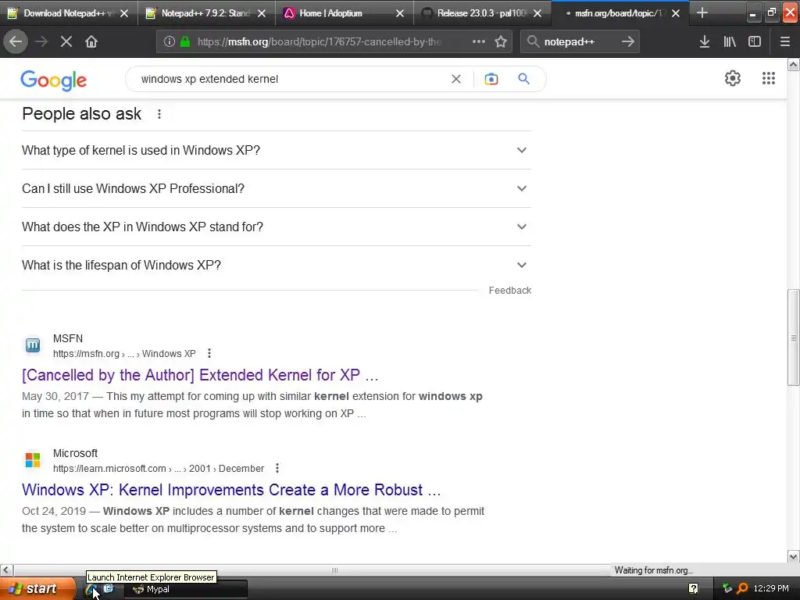This screenshot has width=800, height=600.
Task: Show the sidebar
Action: tap(755, 42)
